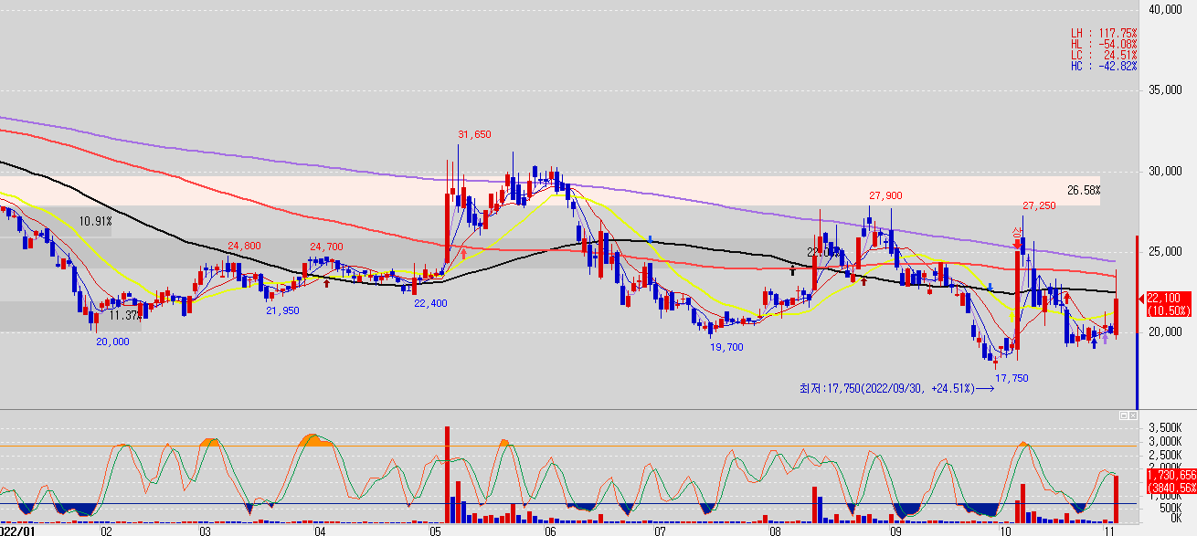Click the 06 month label on the time axis
The width and height of the screenshot is (1197, 536).
click(x=550, y=530)
